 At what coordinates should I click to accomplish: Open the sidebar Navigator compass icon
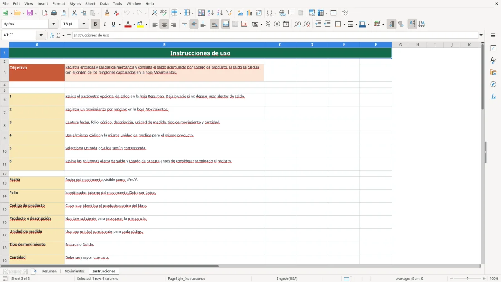coord(493,85)
